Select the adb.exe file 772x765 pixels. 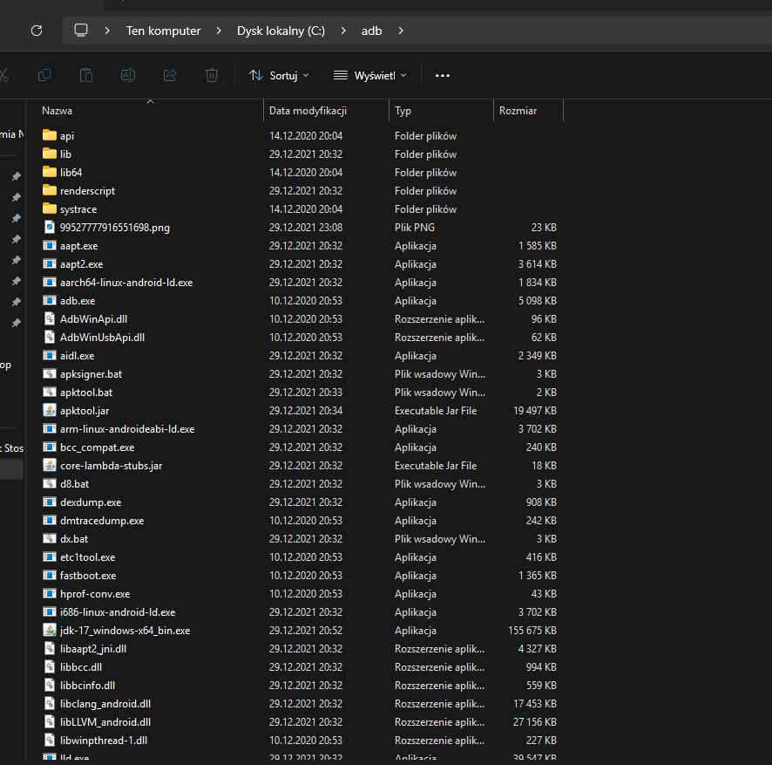78,301
